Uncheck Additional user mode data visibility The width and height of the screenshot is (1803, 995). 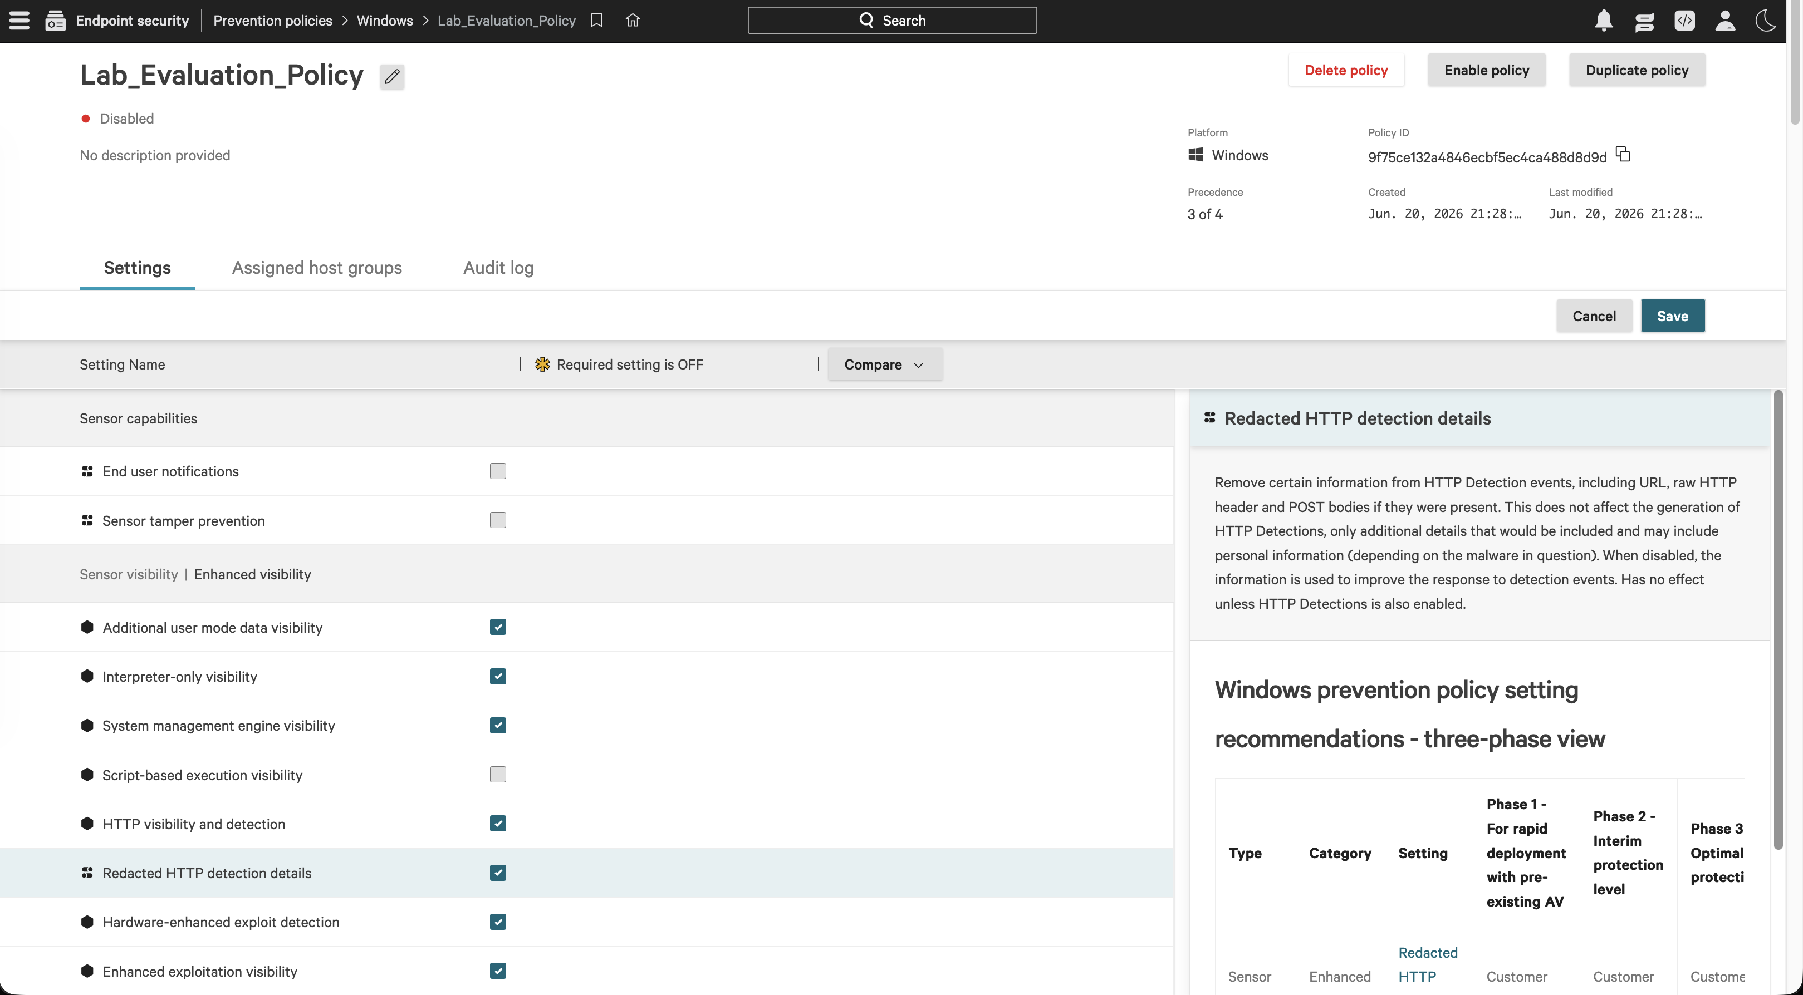498,627
